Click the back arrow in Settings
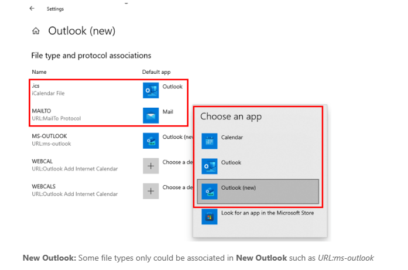Screen dimensions: 408x270 pyautogui.click(x=32, y=9)
